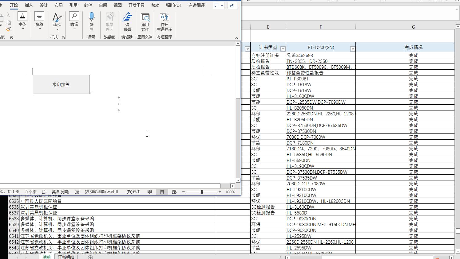The height and width of the screenshot is (259, 460).
Task: Click cell 广南县人民医院项目 in row 6535
Action: tap(118, 201)
